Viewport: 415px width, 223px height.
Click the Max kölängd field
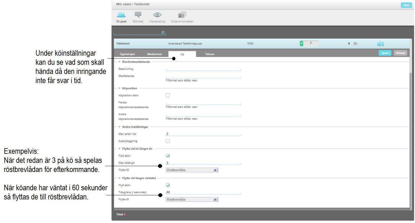204,163
